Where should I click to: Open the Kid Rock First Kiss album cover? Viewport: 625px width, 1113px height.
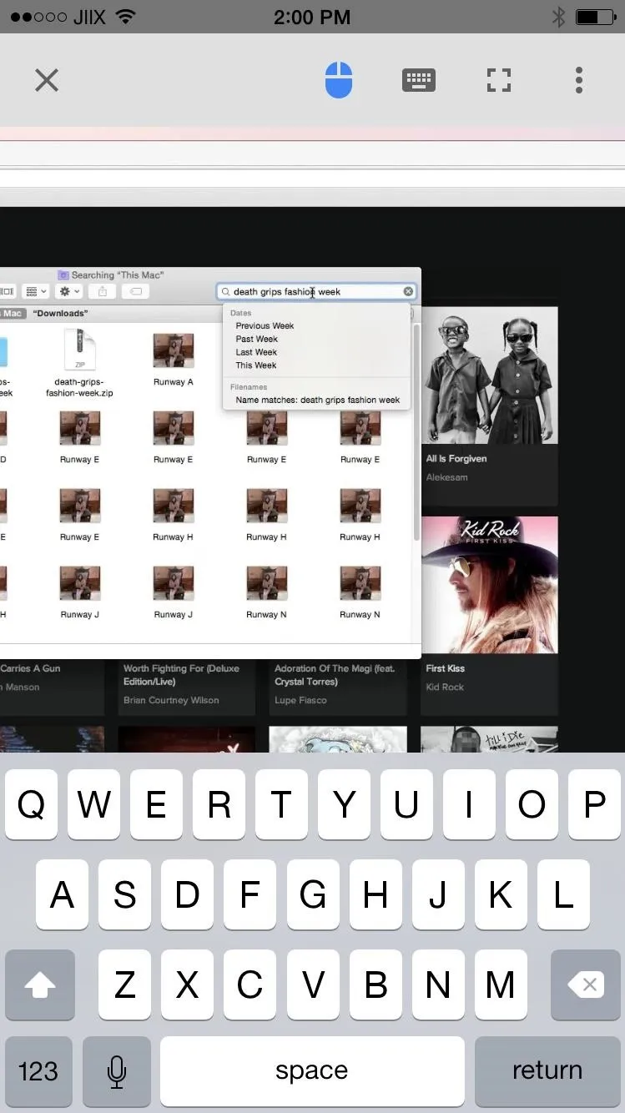[489, 584]
